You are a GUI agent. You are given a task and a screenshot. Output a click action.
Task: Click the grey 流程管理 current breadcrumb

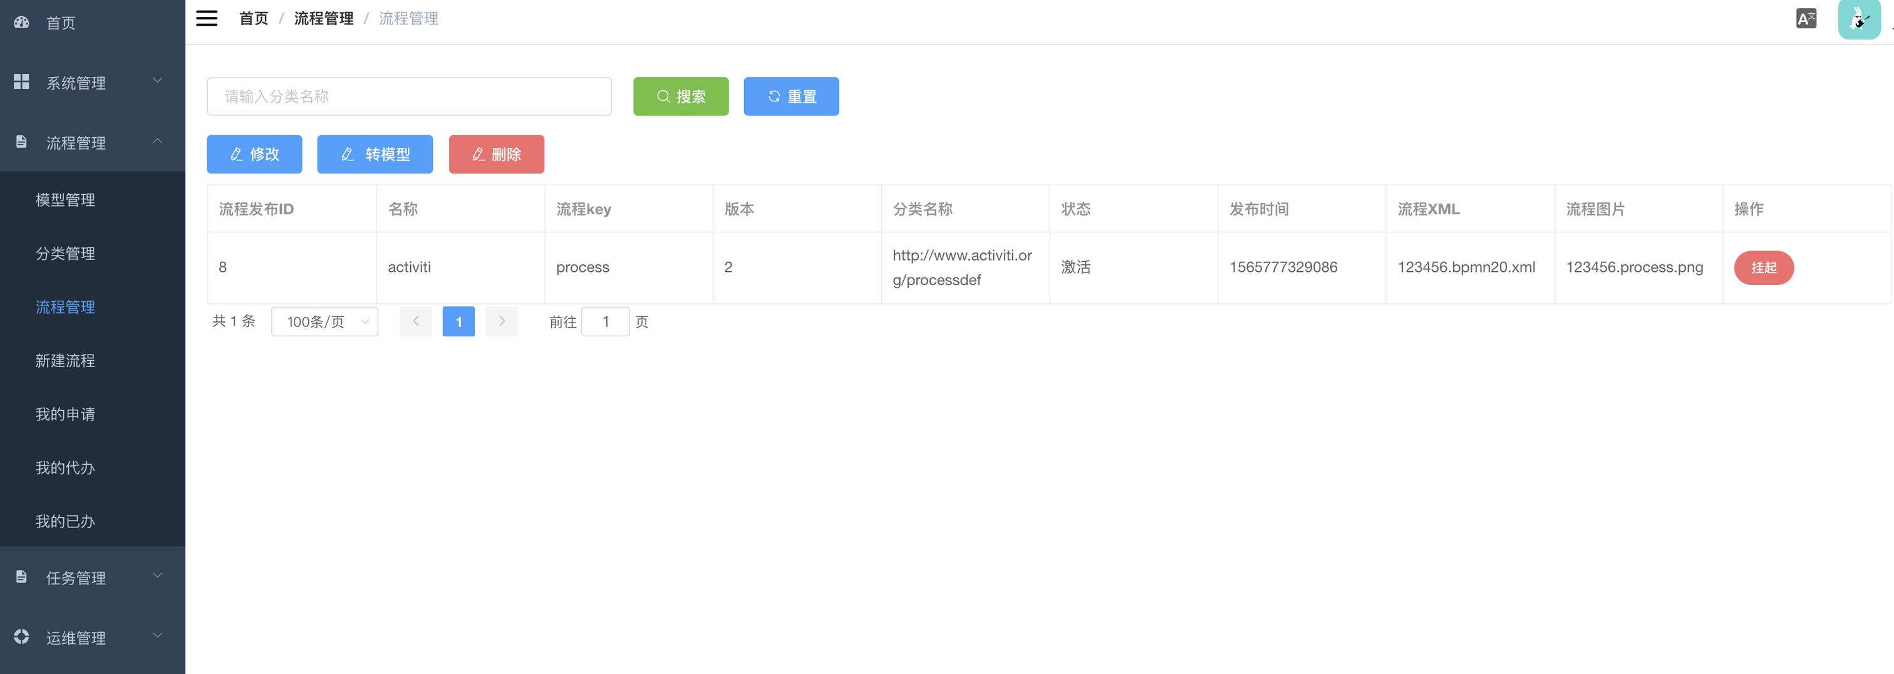tap(408, 18)
